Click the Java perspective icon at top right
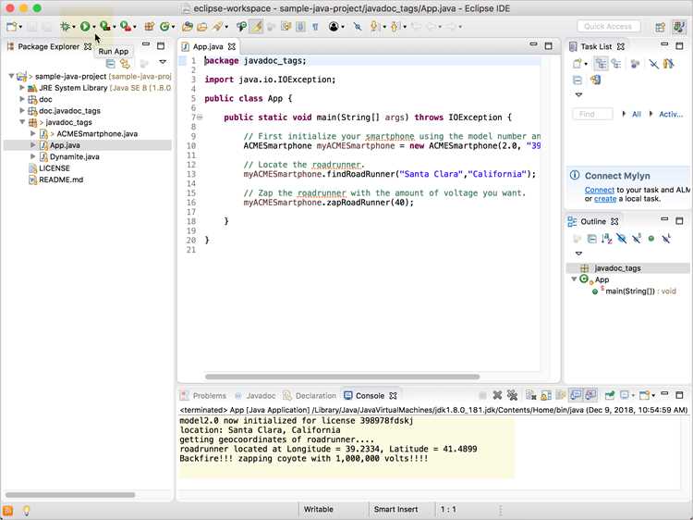Screen dimensions: 693x520 [x=679, y=27]
